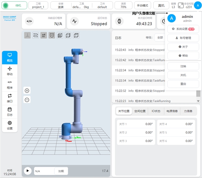Open the 接口 interface page
This screenshot has width=202, height=178.
point(10,98)
